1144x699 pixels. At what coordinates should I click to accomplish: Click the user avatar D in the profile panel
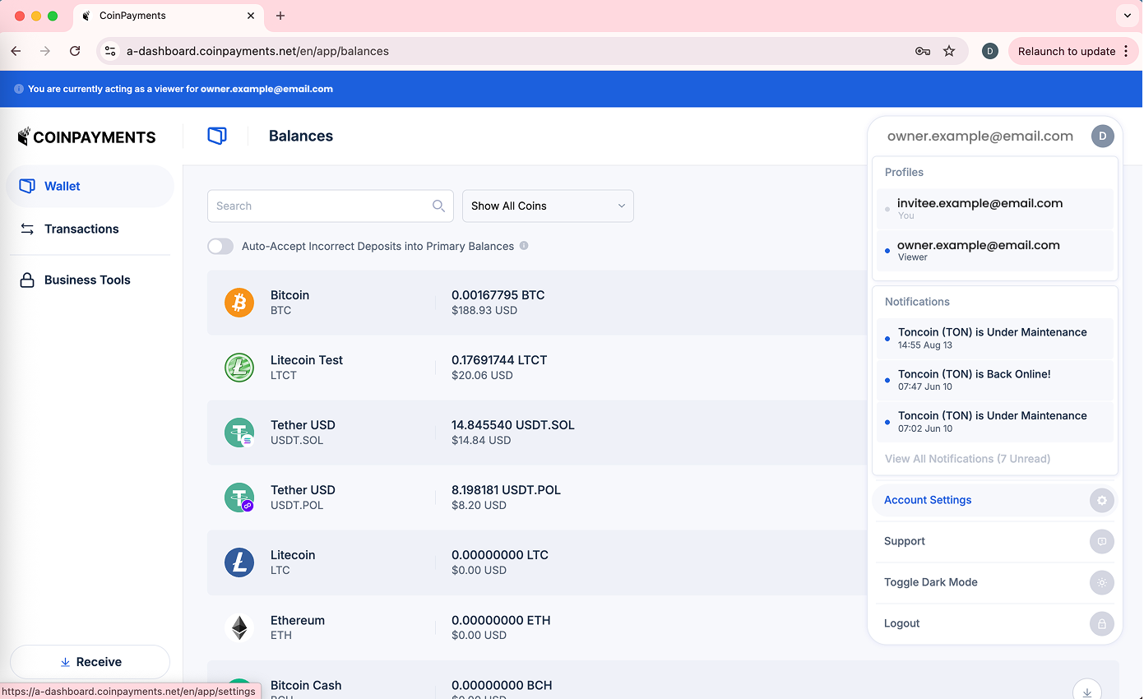1102,137
